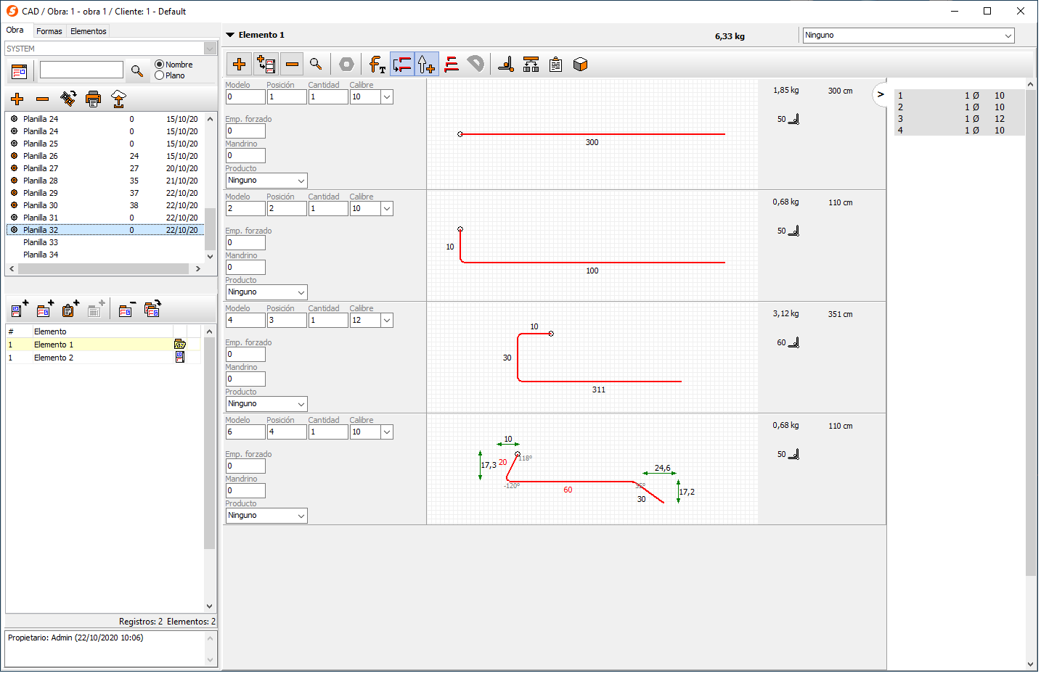The image size is (1041, 676).
Task: Click the upload/export cloud icon in left panel
Action: click(x=118, y=99)
